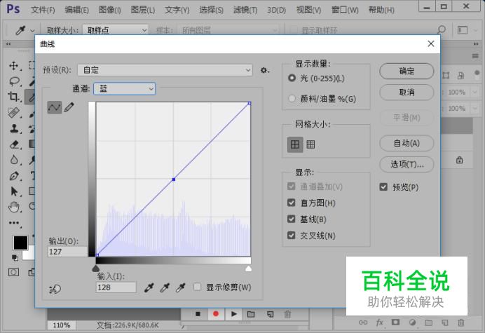The width and height of the screenshot is (485, 333).
Task: Select the Move tool in toolbar
Action: coord(13,66)
